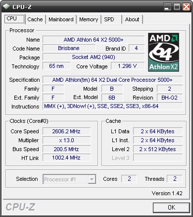Select the Memory tab
This screenshot has height=217, width=193.
89,19
